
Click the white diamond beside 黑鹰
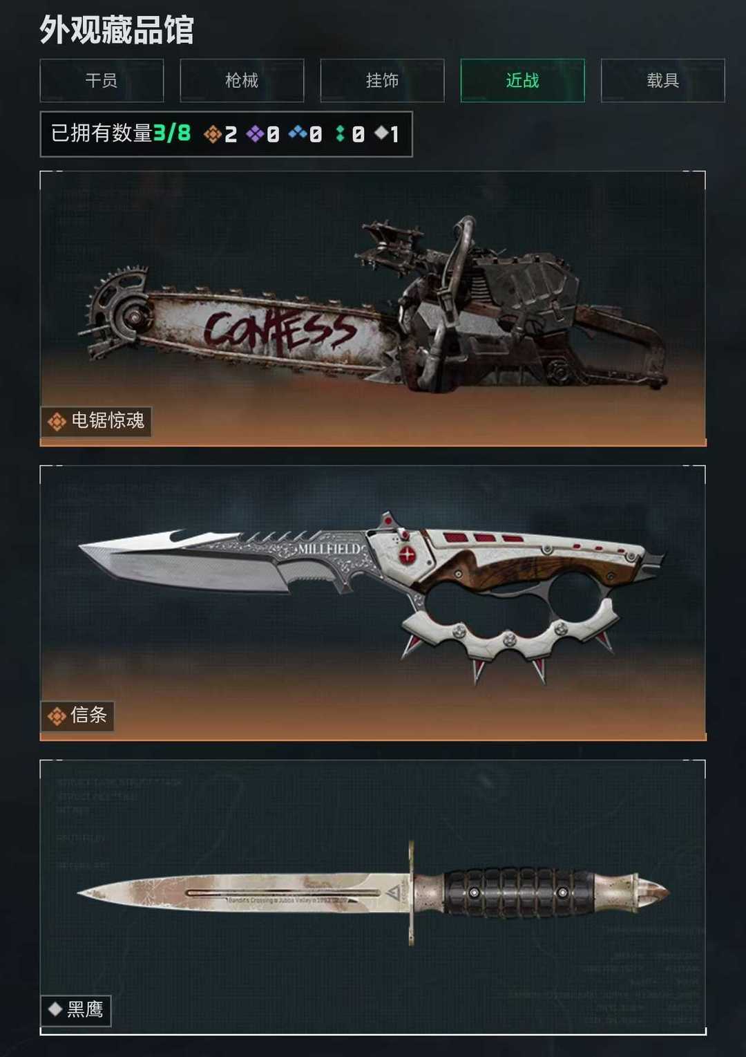(x=55, y=1009)
